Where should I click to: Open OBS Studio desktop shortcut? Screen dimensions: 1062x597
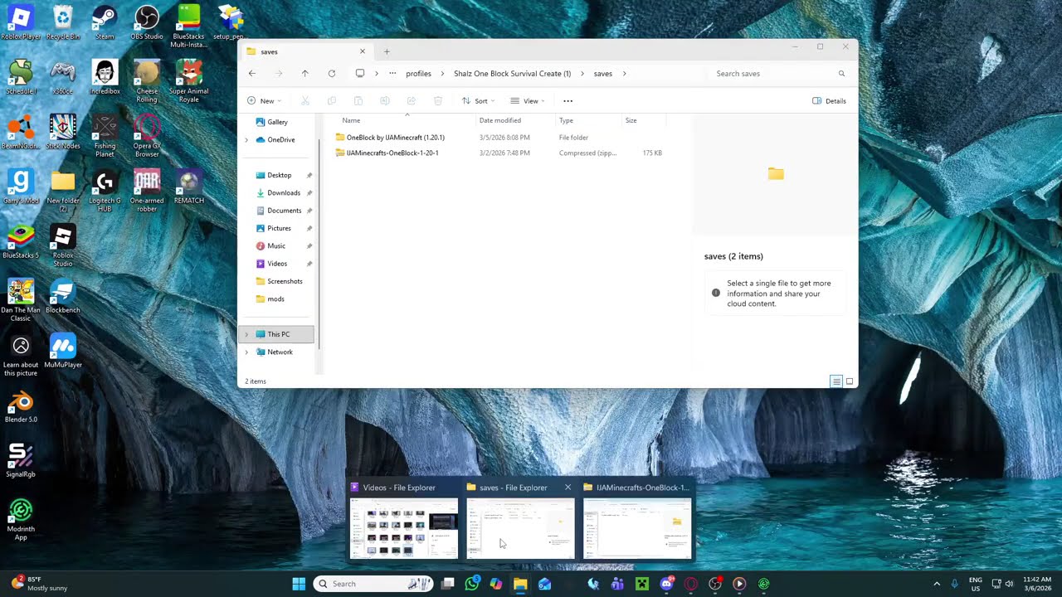[147, 23]
